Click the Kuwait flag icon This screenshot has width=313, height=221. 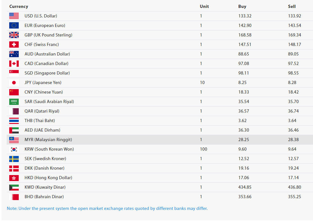(14, 187)
